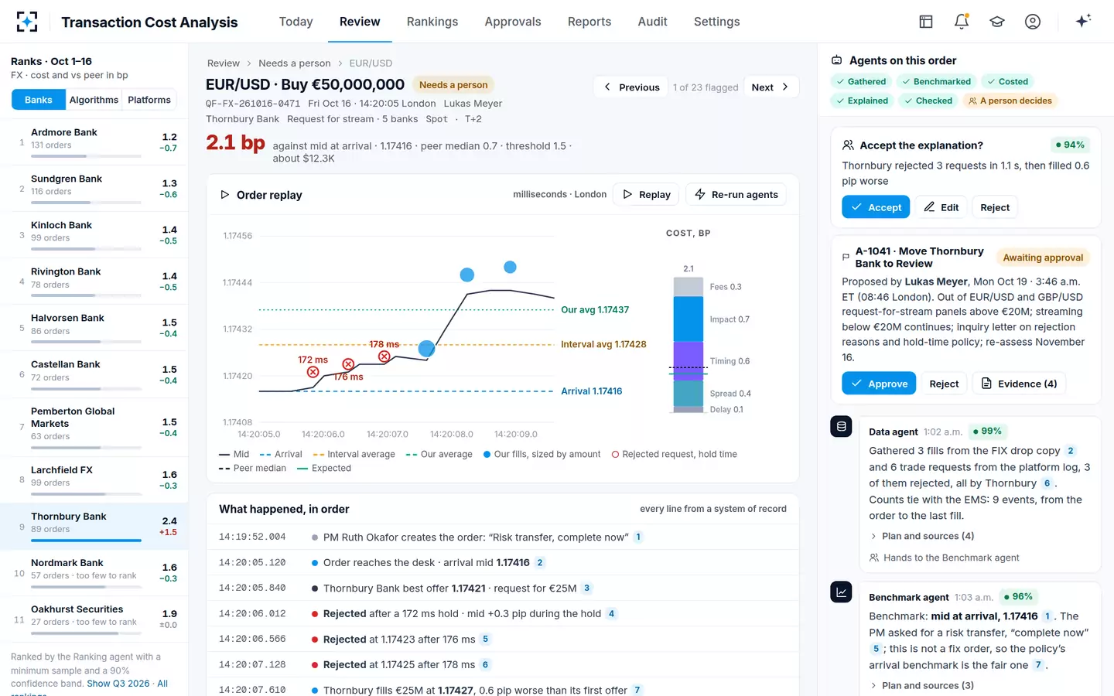
Task: Open the user profile icon
Action: 1033,22
